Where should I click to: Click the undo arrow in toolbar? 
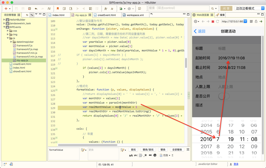point(36,9)
